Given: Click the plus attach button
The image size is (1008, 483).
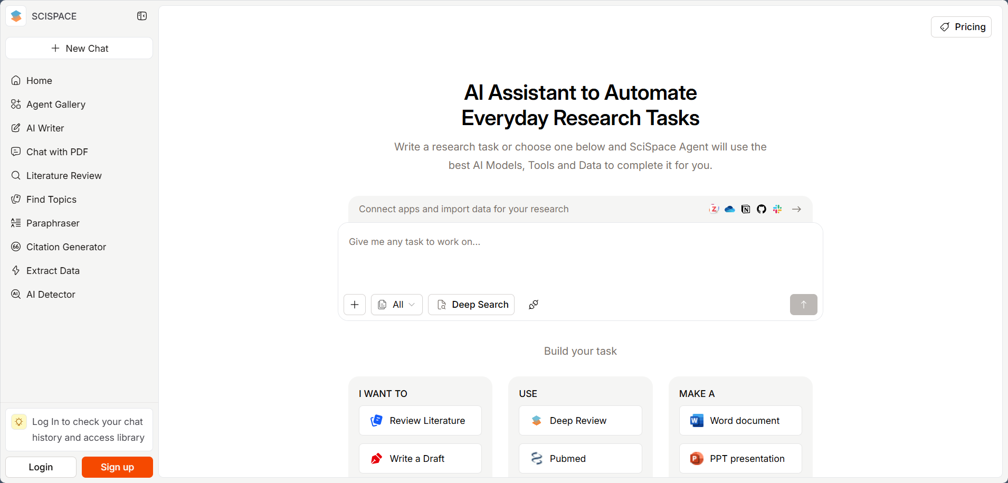Looking at the screenshot, I should click(x=355, y=305).
